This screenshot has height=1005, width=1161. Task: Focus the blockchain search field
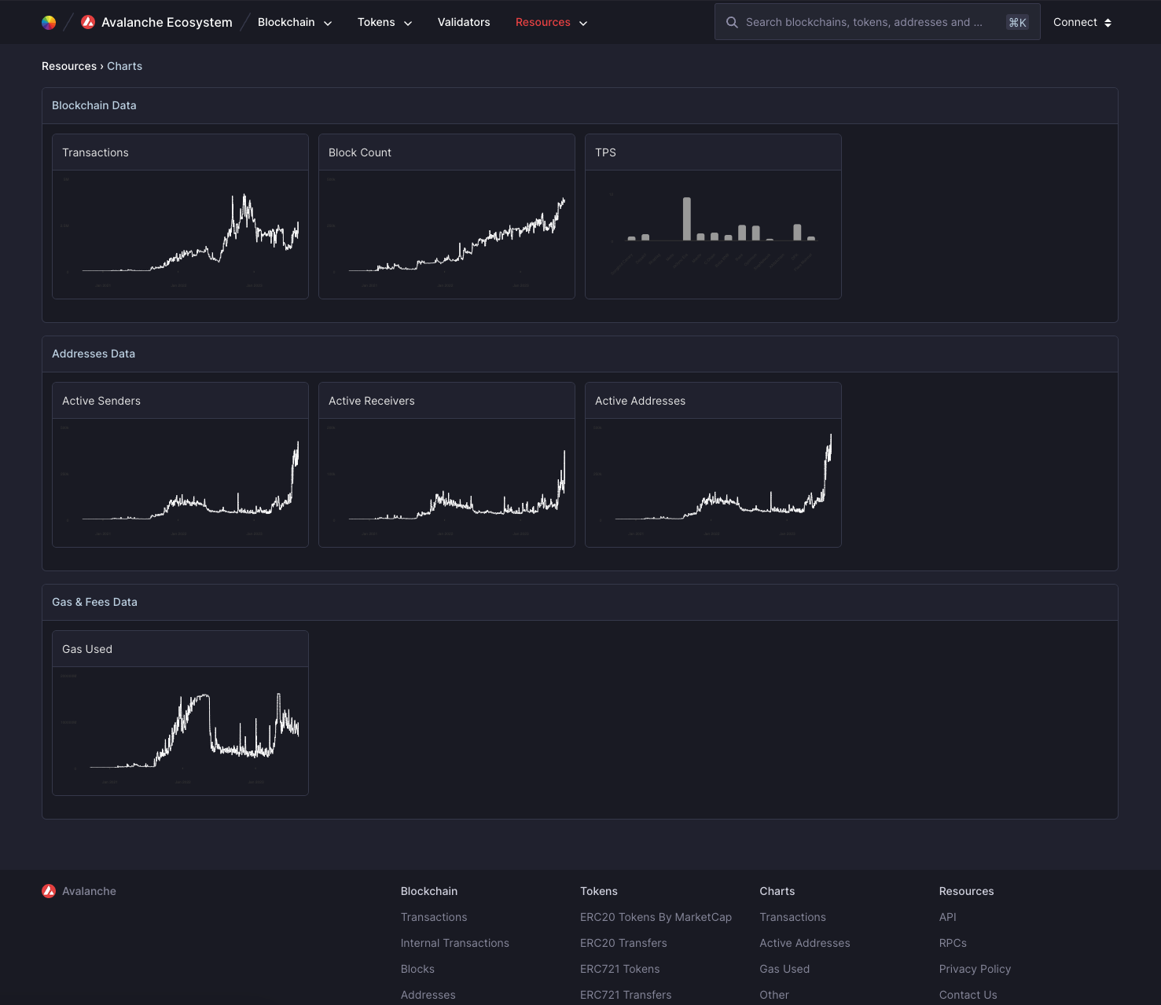(x=877, y=22)
